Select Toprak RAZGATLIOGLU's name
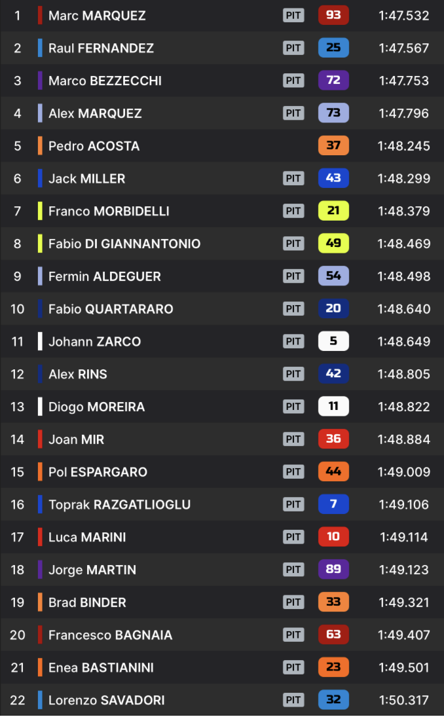Screen dimensions: 444x719 [x=119, y=504]
